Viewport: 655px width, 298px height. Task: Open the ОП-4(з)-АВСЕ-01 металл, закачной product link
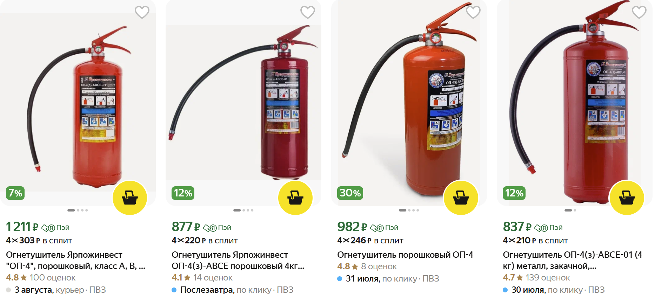573,261
